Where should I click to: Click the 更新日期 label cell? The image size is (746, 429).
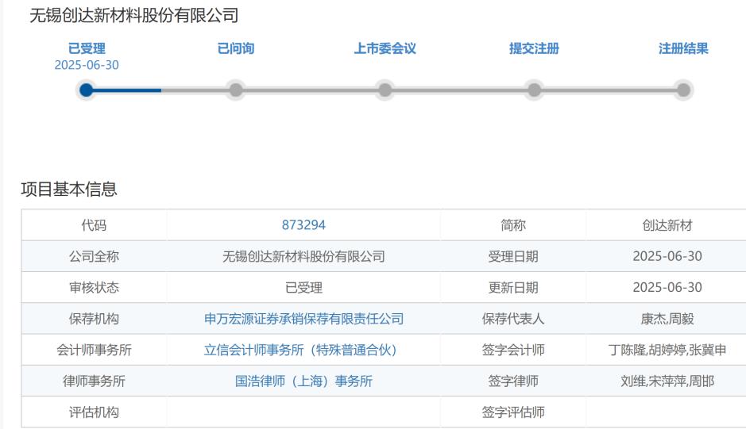513,287
